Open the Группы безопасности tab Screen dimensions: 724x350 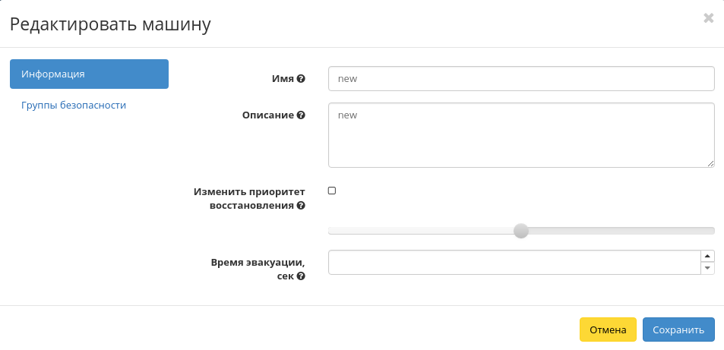(x=74, y=106)
